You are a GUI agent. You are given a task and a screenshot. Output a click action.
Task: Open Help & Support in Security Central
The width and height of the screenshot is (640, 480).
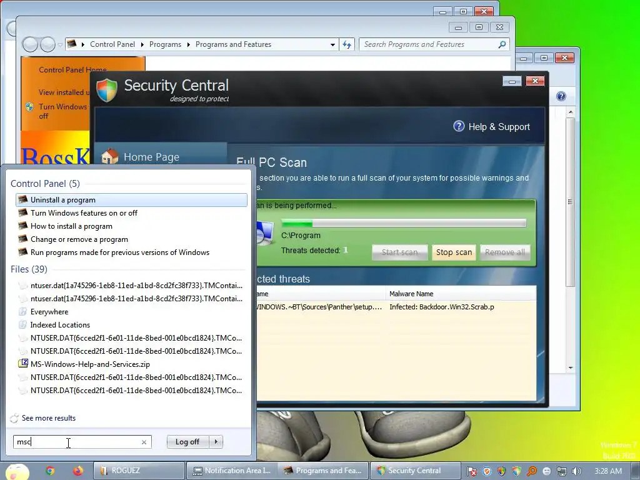[x=499, y=126]
